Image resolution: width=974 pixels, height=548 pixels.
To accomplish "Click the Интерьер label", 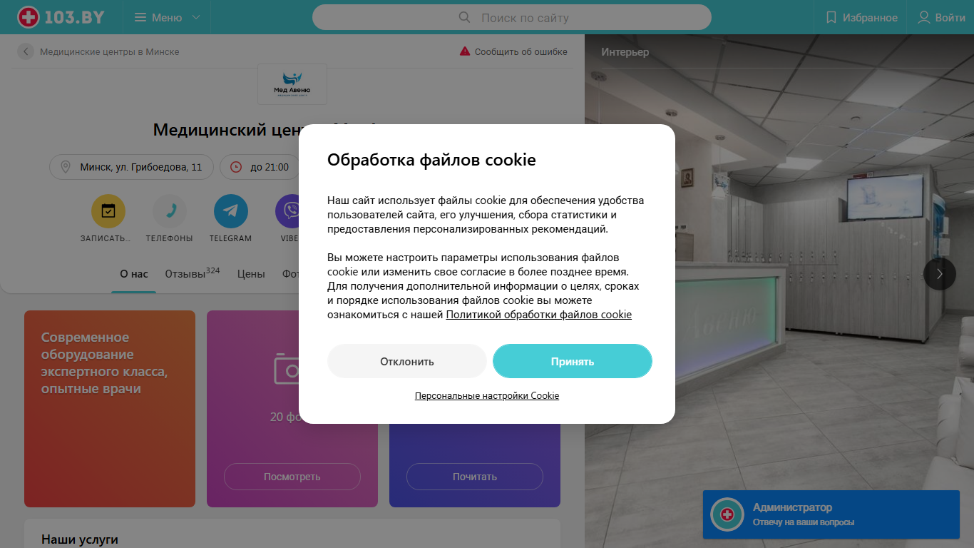I will tap(625, 52).
